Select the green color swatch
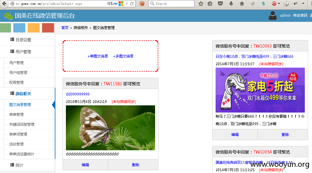Image resolution: width=312 pixels, height=173 pixels. click(5, 28)
